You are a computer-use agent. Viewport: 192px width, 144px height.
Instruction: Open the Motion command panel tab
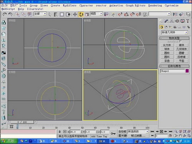click(x=177, y=21)
